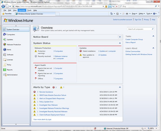The width and height of the screenshot is (161, 131).
Task: Open the Policy workspace icon
Action: click(5, 64)
